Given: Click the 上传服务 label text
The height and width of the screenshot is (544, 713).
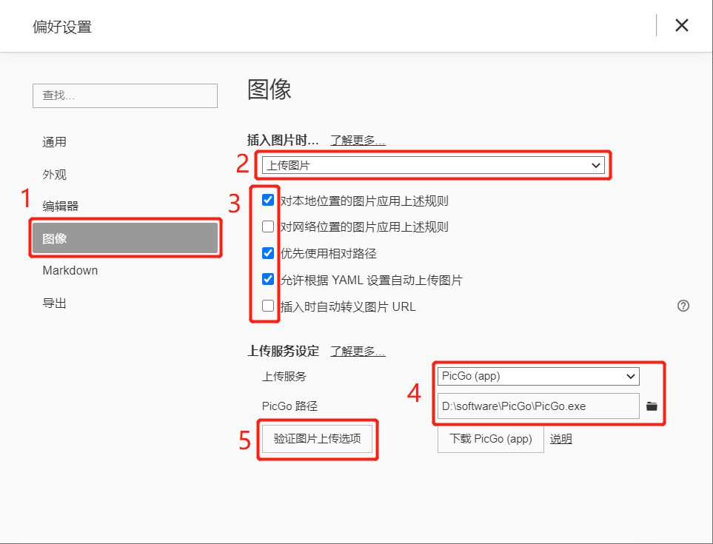Looking at the screenshot, I should tap(284, 376).
